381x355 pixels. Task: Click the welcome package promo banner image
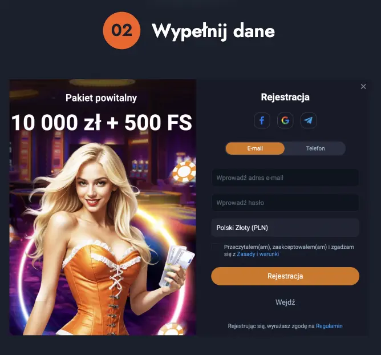(103, 207)
